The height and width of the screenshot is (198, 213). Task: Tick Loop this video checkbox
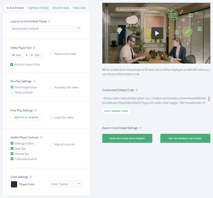52,118
